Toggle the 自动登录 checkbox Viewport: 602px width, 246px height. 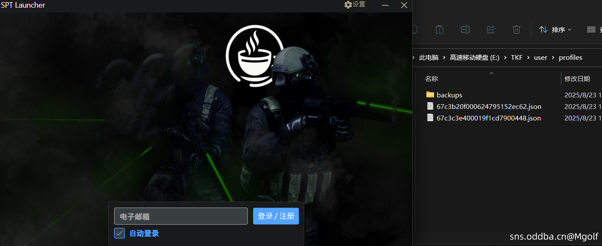[x=120, y=233]
